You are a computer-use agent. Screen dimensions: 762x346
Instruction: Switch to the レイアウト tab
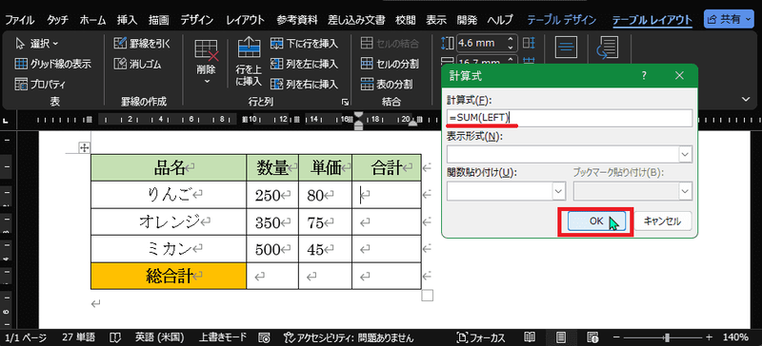(x=246, y=20)
